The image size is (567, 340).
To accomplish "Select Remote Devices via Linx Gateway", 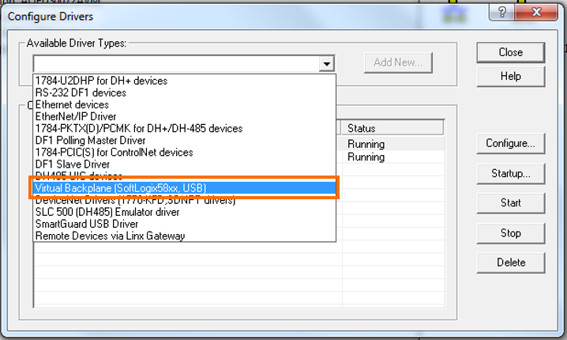I will (x=185, y=236).
